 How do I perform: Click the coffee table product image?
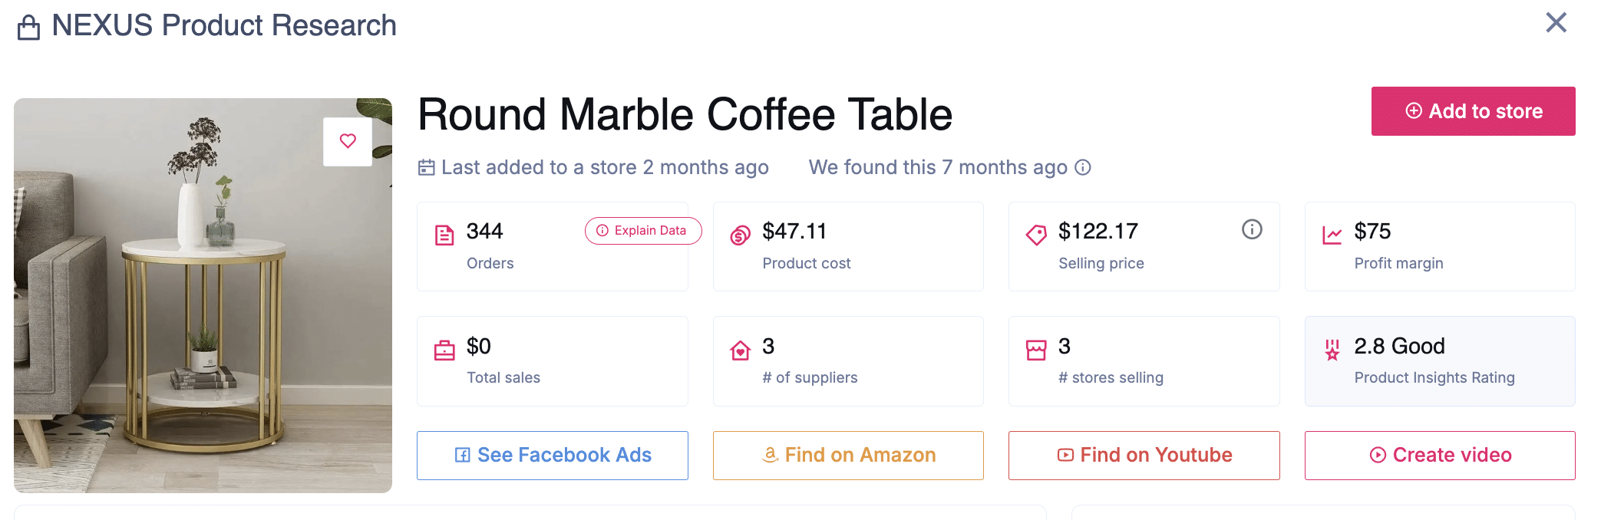click(203, 307)
